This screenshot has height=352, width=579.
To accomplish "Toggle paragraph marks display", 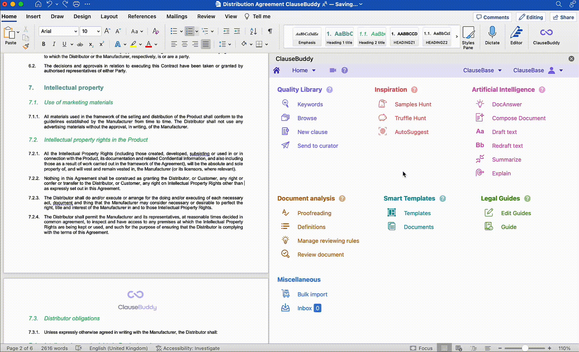I will pyautogui.click(x=270, y=31).
